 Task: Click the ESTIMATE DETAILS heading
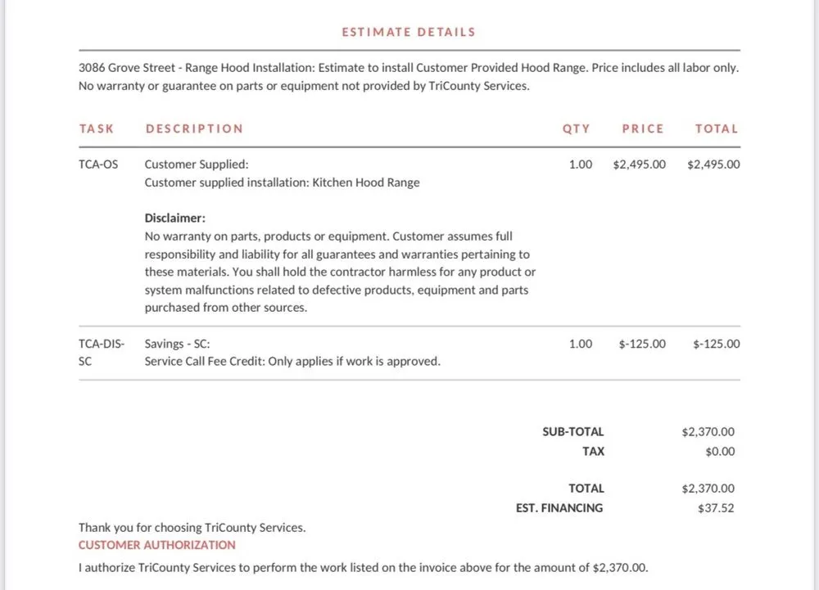409,32
